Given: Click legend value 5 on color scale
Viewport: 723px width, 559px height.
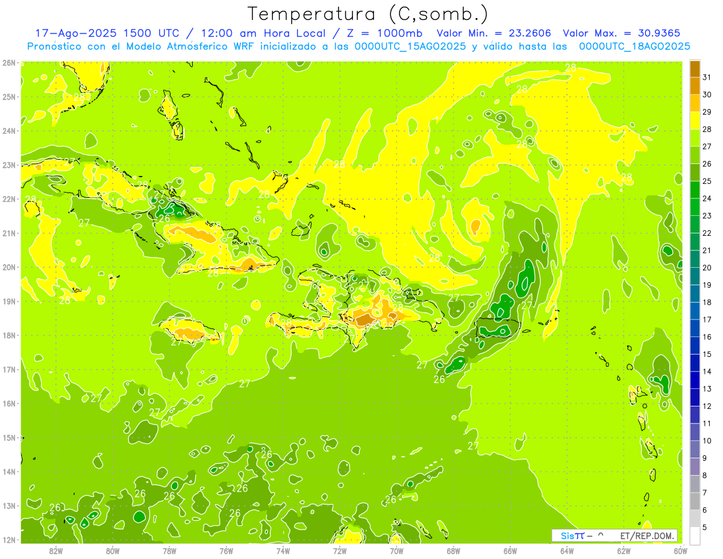Looking at the screenshot, I should coord(704,527).
